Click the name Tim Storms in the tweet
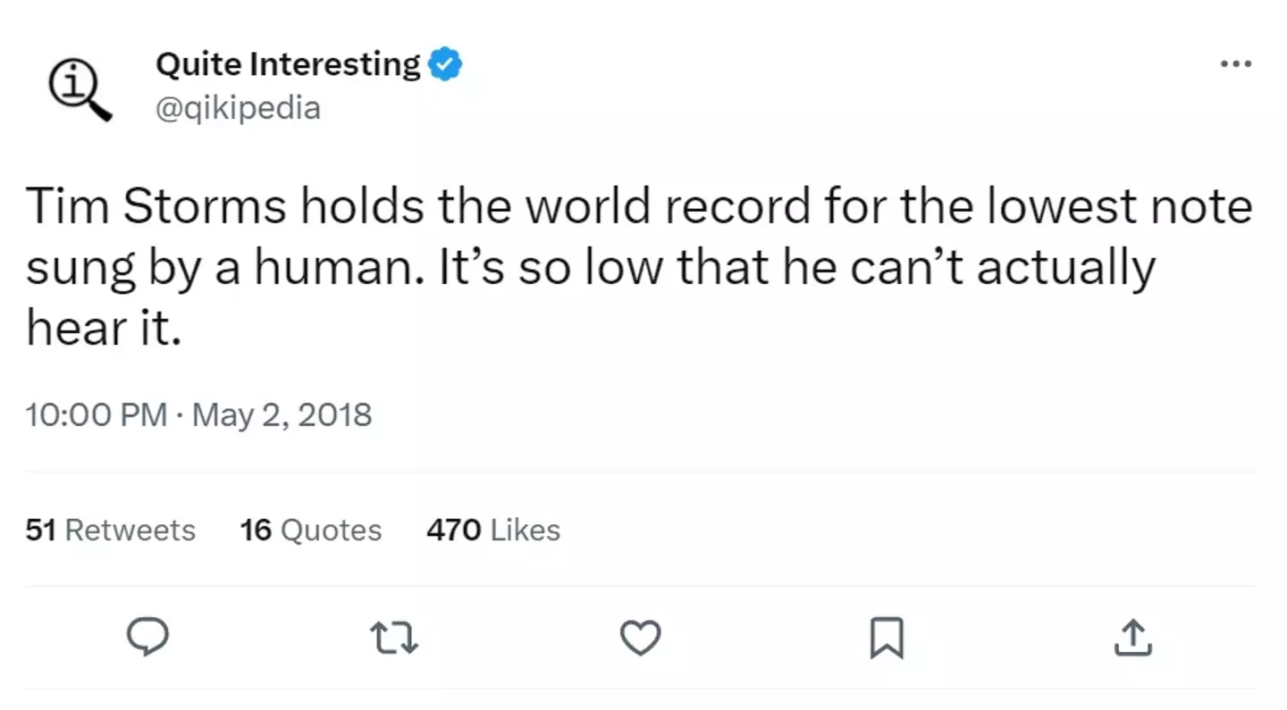The width and height of the screenshot is (1287, 710). pos(156,207)
